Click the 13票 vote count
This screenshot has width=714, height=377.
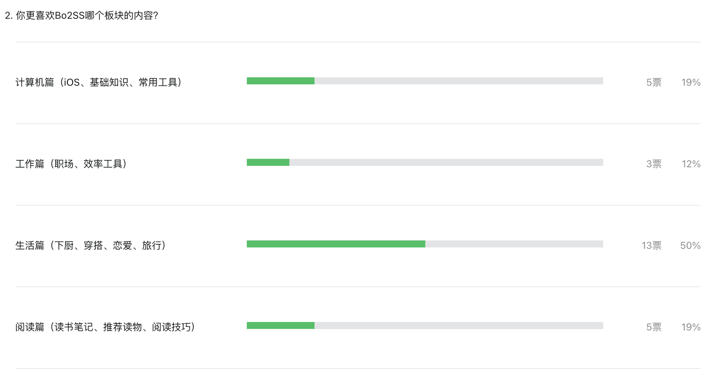tap(652, 245)
